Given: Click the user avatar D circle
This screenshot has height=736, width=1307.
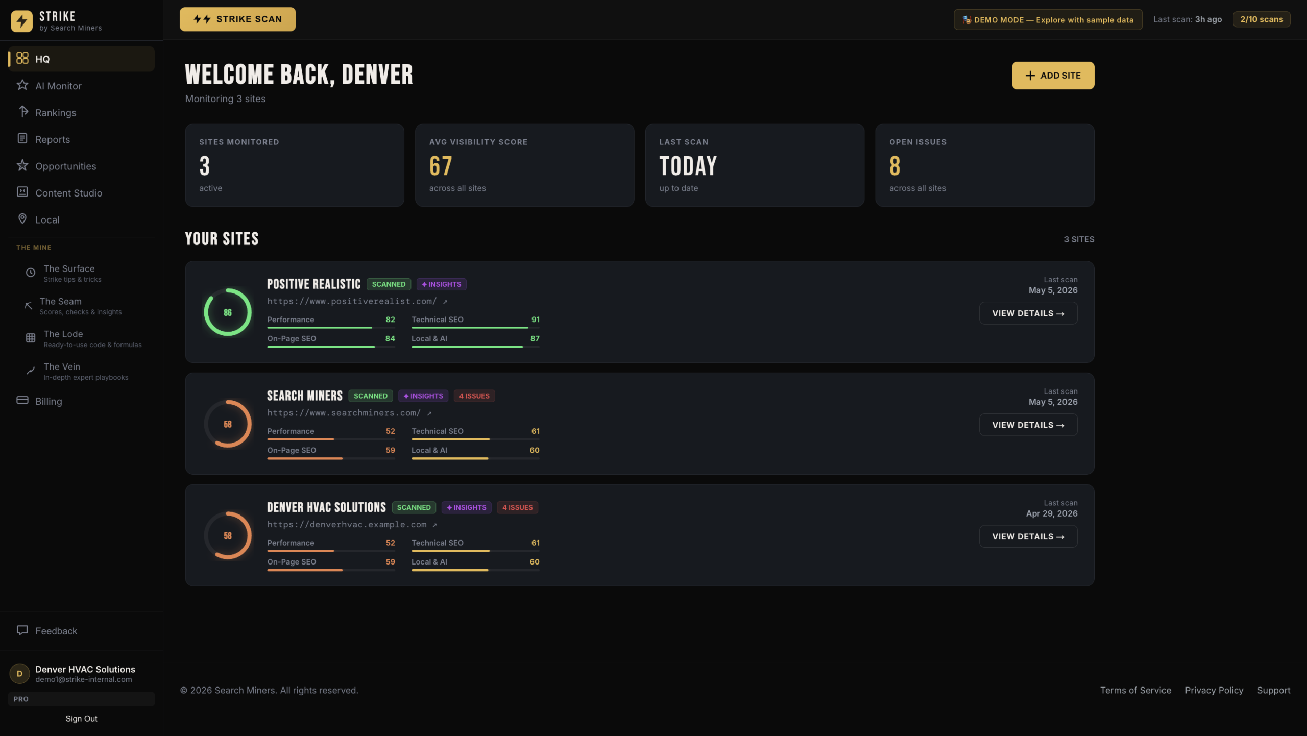Looking at the screenshot, I should (x=19, y=674).
